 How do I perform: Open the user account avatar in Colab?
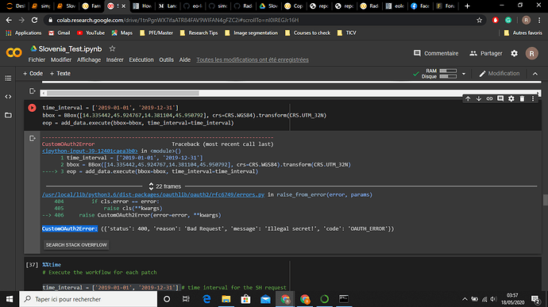531,53
